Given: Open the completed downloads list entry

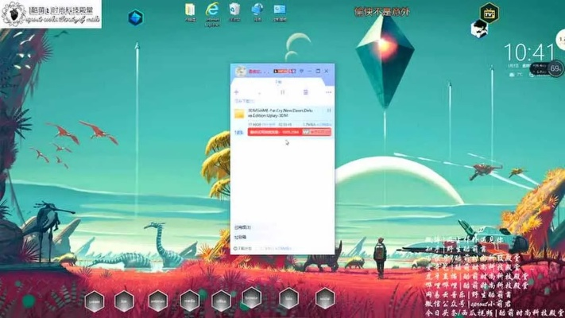Looking at the screenshot, I should coord(243,227).
